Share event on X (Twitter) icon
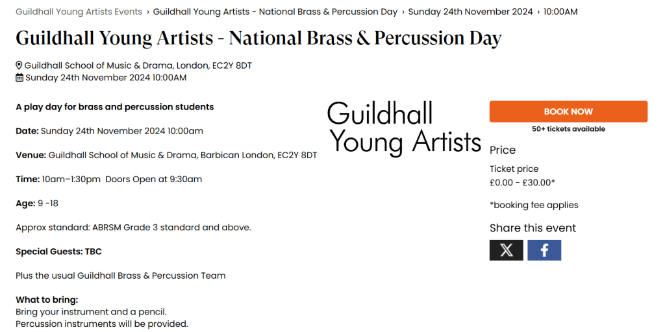Image resolution: width=665 pixels, height=332 pixels. 506,250
